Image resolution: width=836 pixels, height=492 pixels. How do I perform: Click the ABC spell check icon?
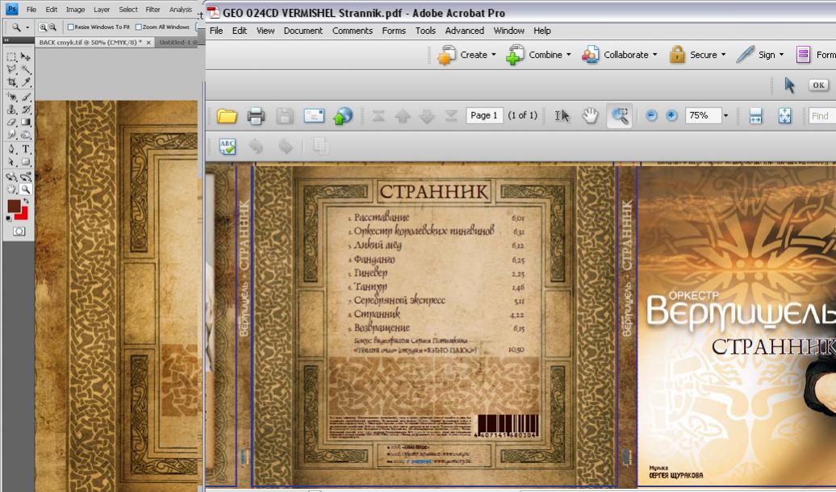228,146
